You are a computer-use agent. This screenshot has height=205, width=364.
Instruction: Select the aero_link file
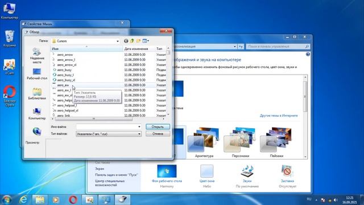pyautogui.click(x=63, y=116)
